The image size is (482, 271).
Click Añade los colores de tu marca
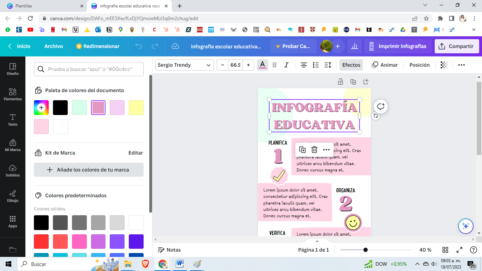89,170
